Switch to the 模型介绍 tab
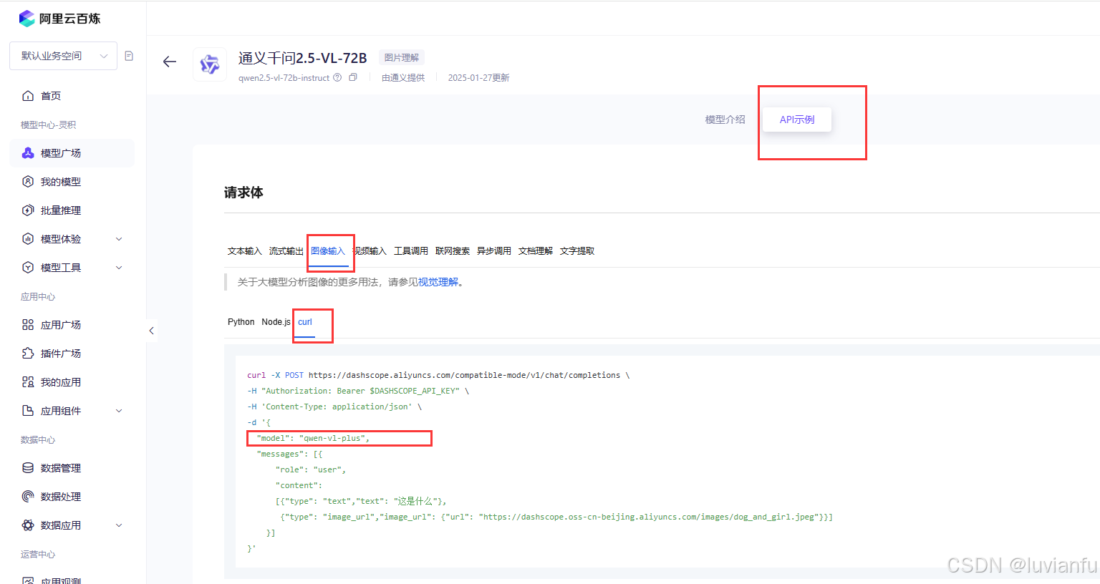The height and width of the screenshot is (584, 1100). pos(725,120)
